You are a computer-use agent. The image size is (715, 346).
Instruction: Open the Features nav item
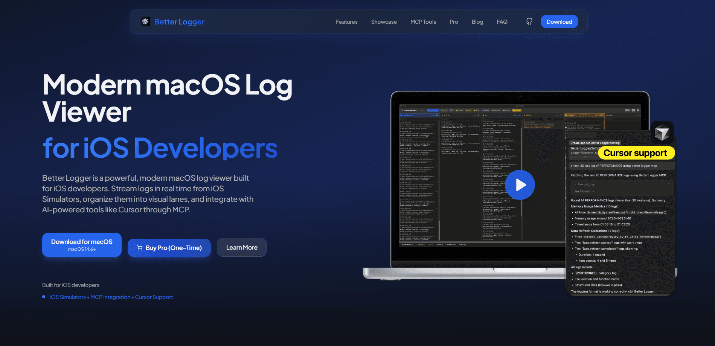pos(346,22)
